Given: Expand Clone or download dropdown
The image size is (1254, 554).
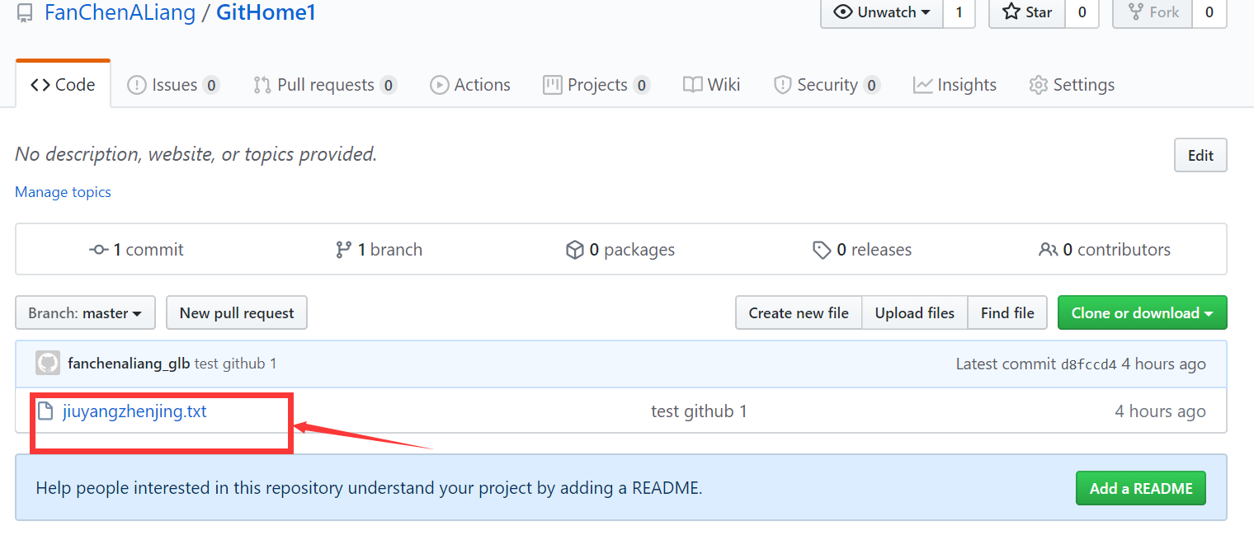Looking at the screenshot, I should point(1143,313).
